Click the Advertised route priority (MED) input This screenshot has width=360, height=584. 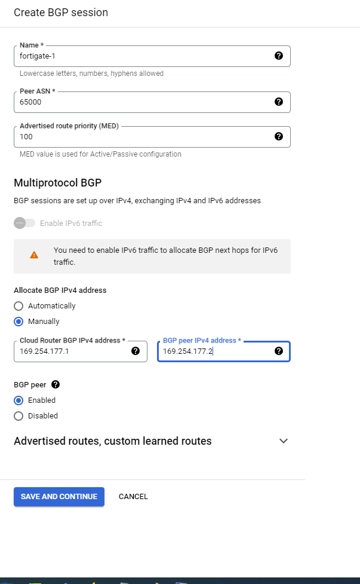coord(143,137)
